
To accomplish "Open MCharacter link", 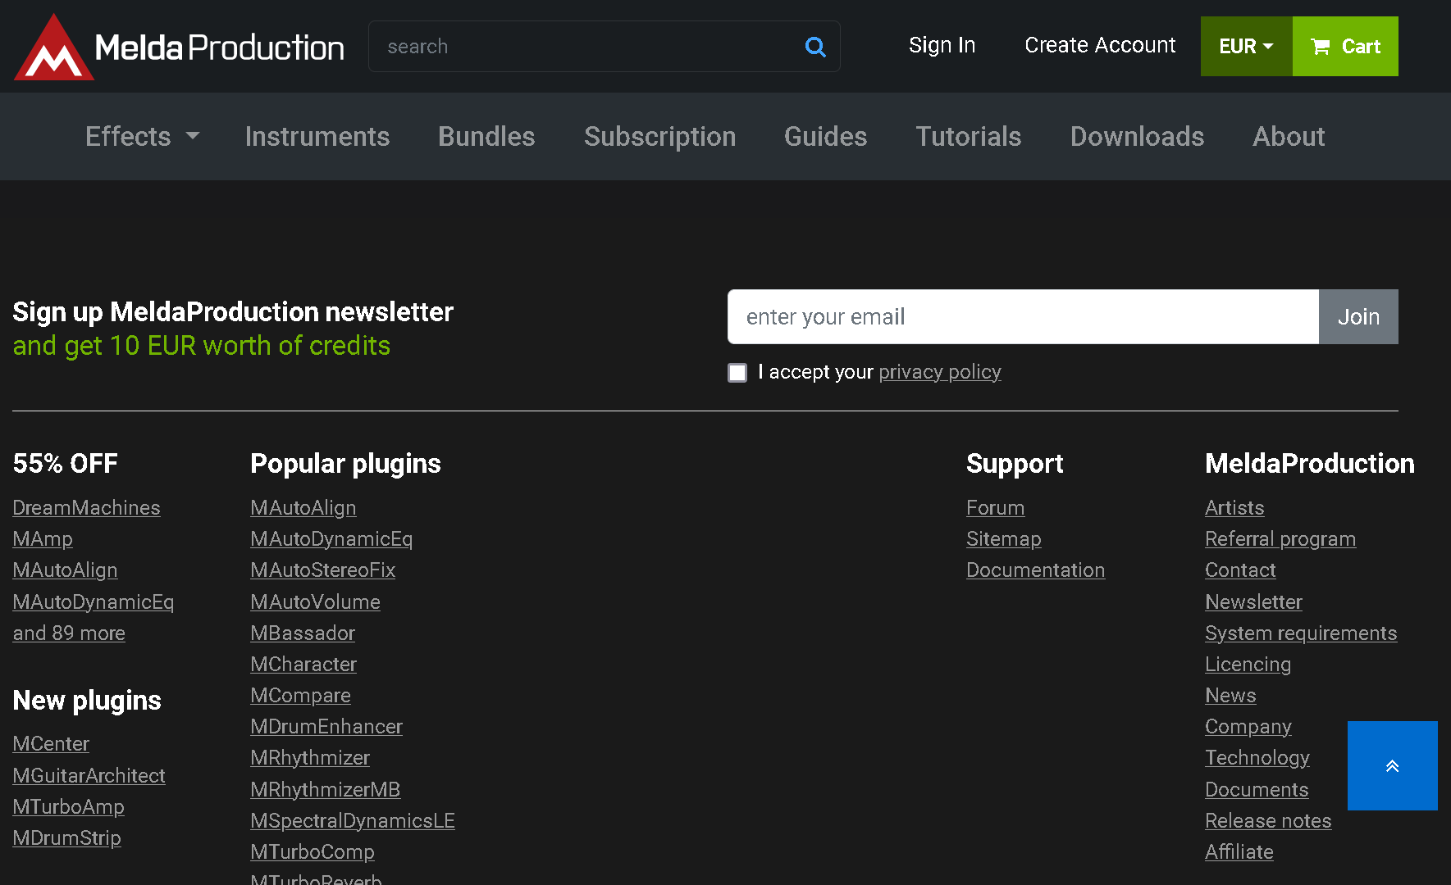I will tap(303, 665).
